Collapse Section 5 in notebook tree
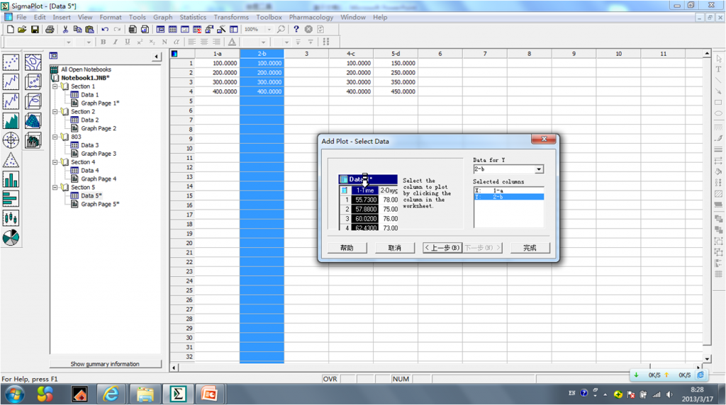726x405 pixels. pos(55,187)
